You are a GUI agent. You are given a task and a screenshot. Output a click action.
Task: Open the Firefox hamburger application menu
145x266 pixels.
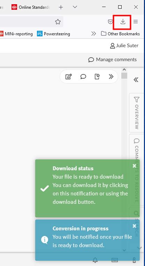[x=136, y=22]
